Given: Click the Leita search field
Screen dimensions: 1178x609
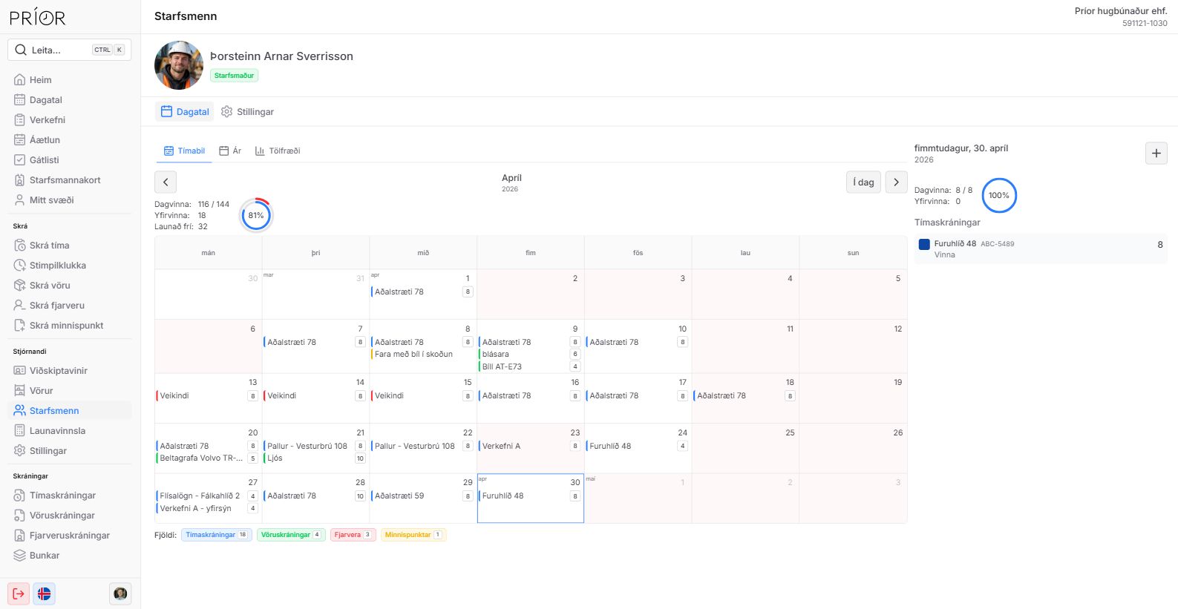Looking at the screenshot, I should (x=70, y=50).
